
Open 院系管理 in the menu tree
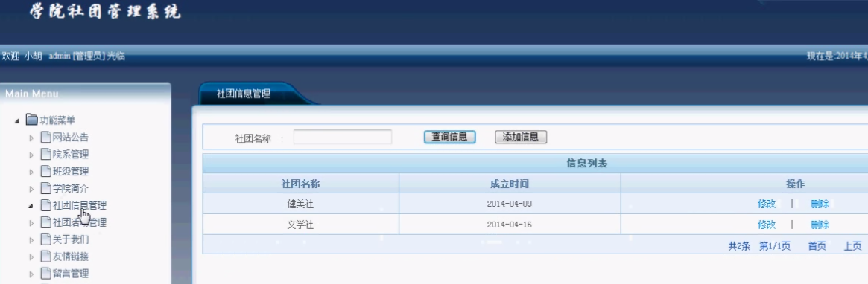click(70, 155)
